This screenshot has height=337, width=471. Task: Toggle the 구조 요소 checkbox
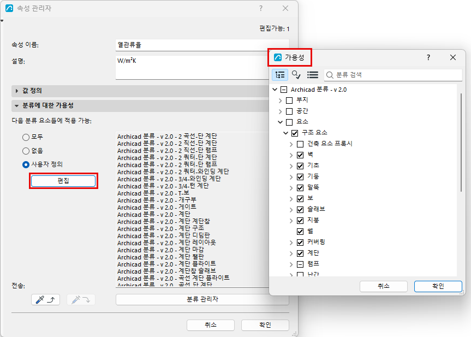click(x=295, y=133)
